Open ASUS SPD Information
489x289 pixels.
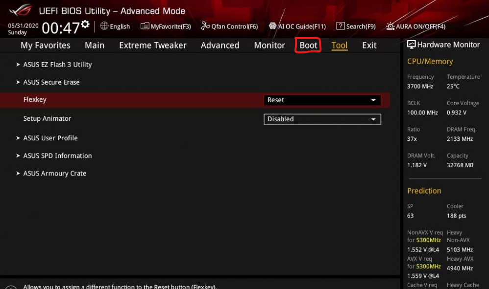(57, 156)
